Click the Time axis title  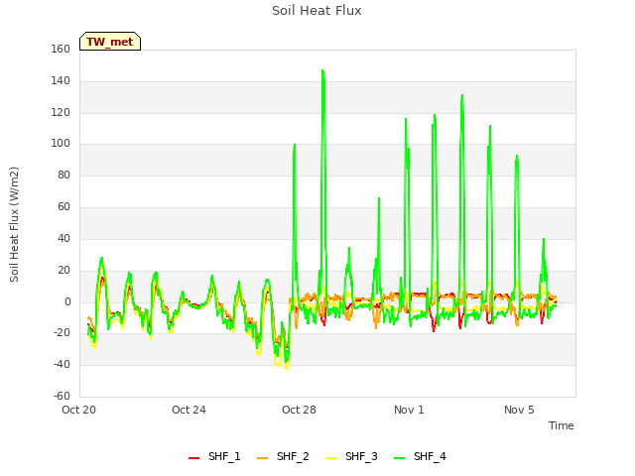[x=562, y=425]
